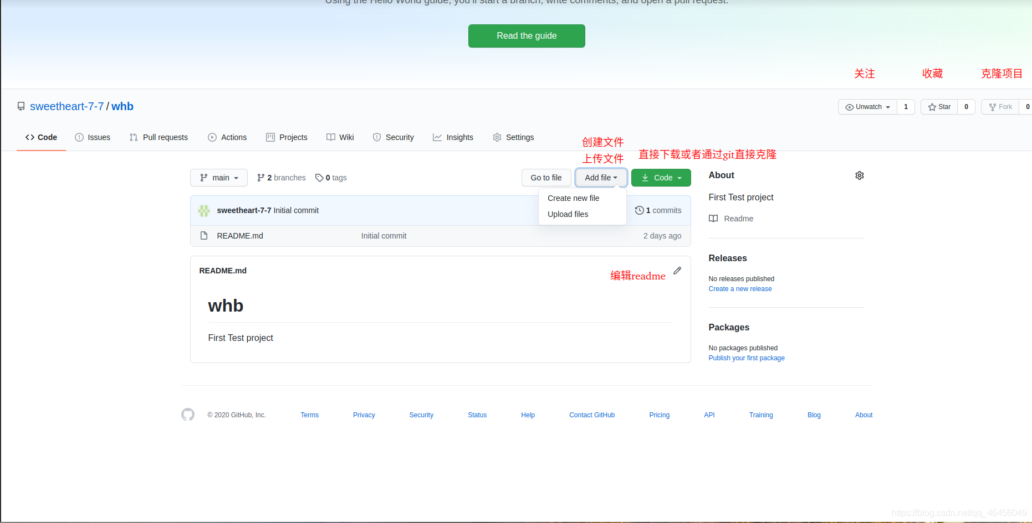Click Publish your first package link
The width and height of the screenshot is (1032, 523).
747,358
